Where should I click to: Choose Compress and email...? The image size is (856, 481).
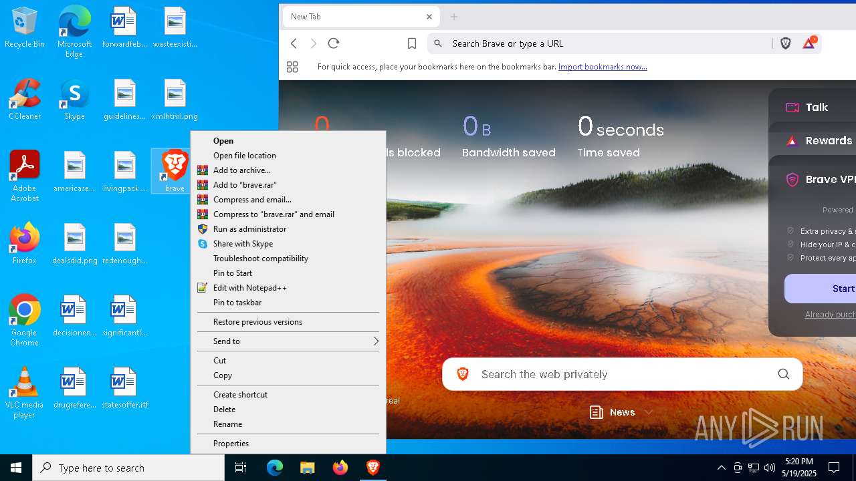(288, 200)
